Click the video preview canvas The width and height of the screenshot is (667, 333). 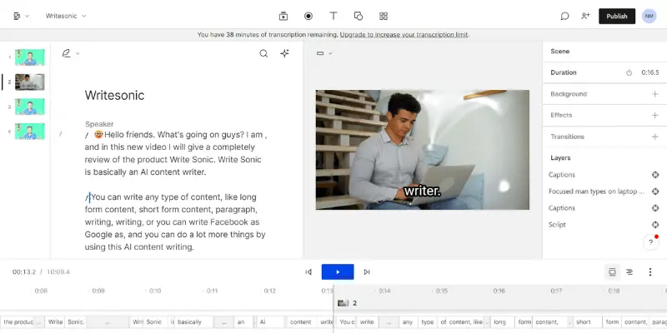click(x=423, y=150)
